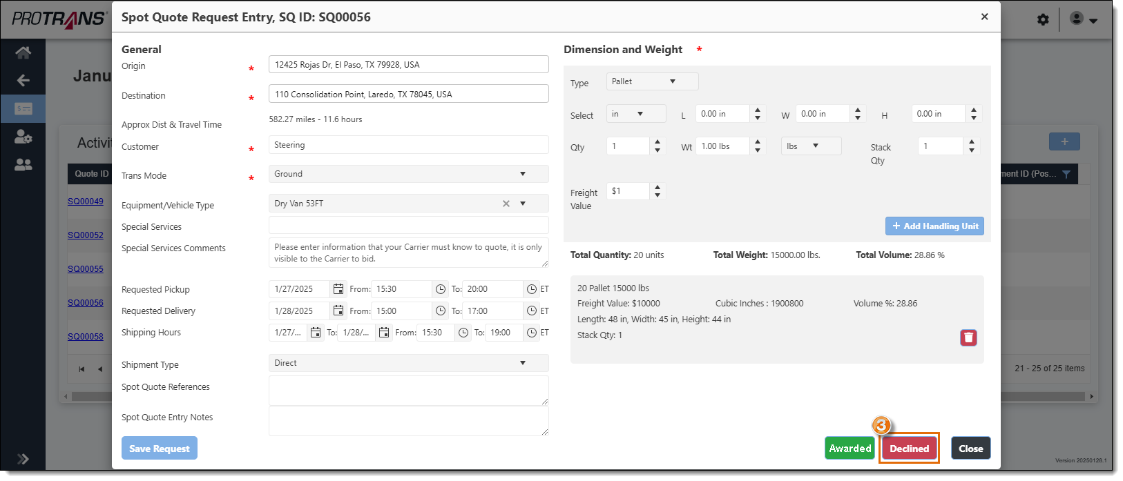Delete the 20 Pallet handling unit
1123x481 pixels.
coord(968,337)
